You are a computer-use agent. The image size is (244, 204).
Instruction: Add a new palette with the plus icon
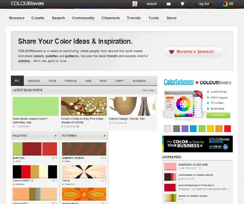(56, 136)
